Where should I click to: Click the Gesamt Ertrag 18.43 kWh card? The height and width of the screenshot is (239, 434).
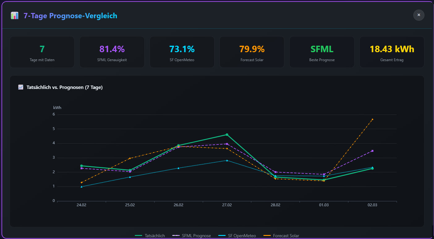[x=392, y=52]
